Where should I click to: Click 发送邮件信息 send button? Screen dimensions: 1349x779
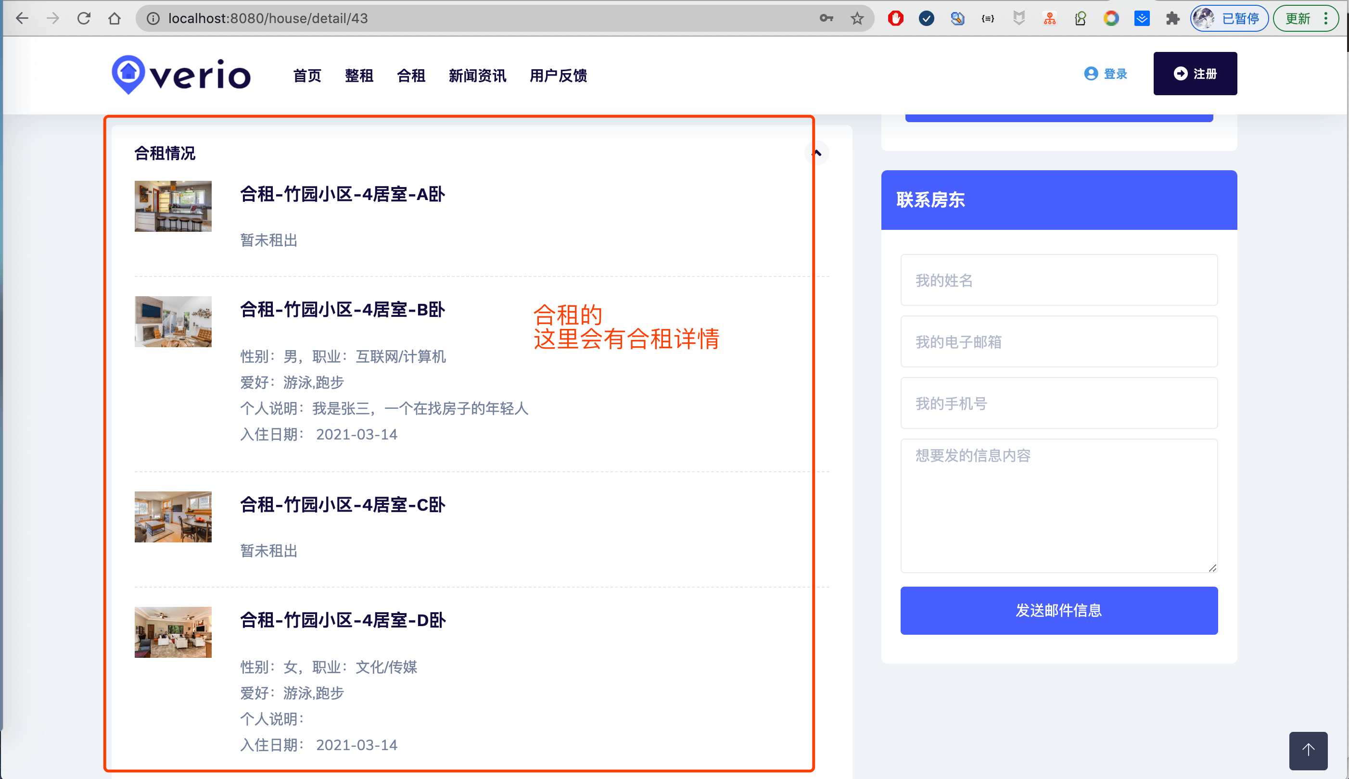1058,611
